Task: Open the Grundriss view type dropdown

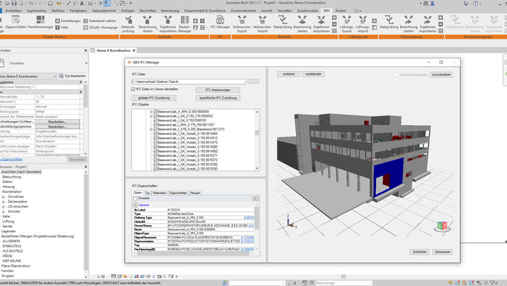Action: 86,63
